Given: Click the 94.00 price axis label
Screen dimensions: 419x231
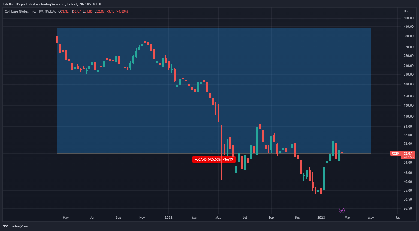Looking at the screenshot, I should pos(408,127).
